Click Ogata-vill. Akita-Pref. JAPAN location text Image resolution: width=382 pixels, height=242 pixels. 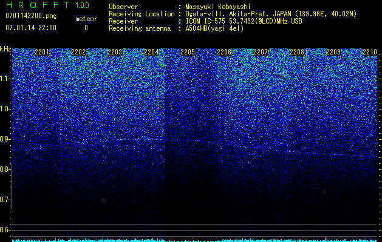(x=271, y=14)
